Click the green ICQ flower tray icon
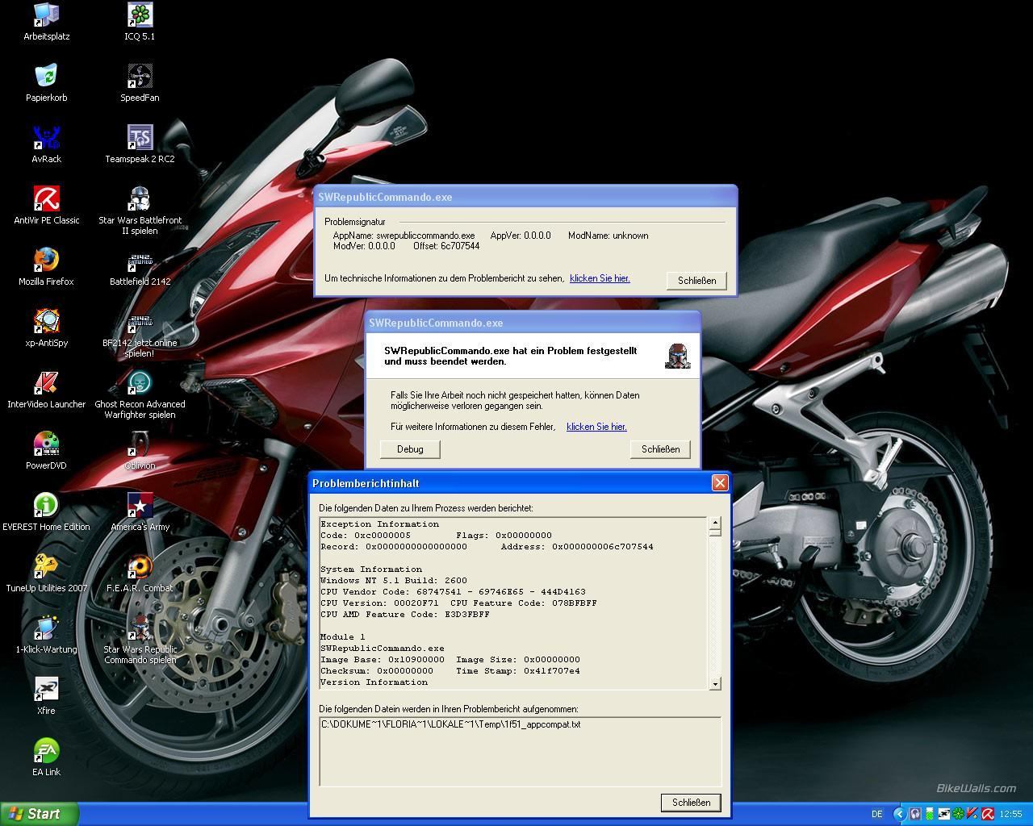The height and width of the screenshot is (826, 1033). pyautogui.click(x=958, y=814)
